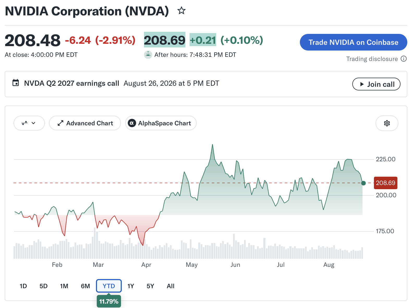Viewport: 412px width, 308px height.
Task: Select the 5D time range
Action: pos(44,286)
